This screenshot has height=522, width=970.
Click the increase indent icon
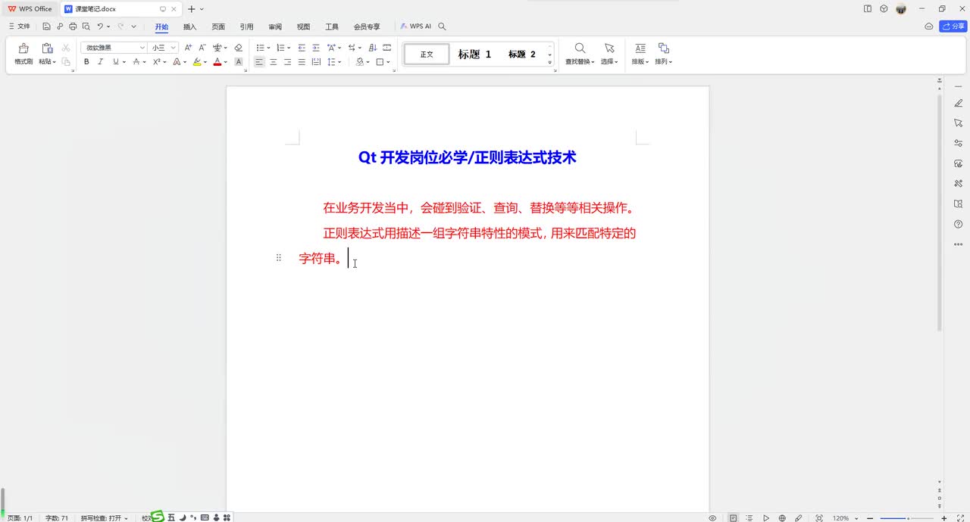[316, 48]
